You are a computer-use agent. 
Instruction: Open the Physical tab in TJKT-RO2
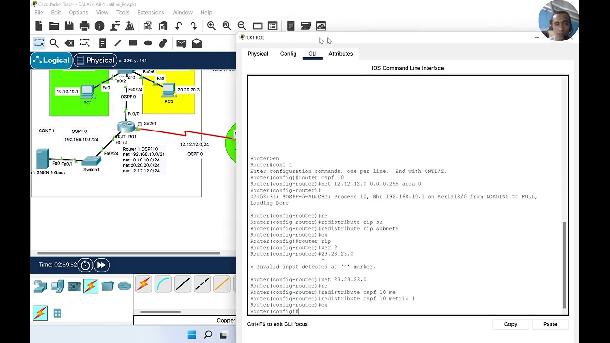pos(258,54)
